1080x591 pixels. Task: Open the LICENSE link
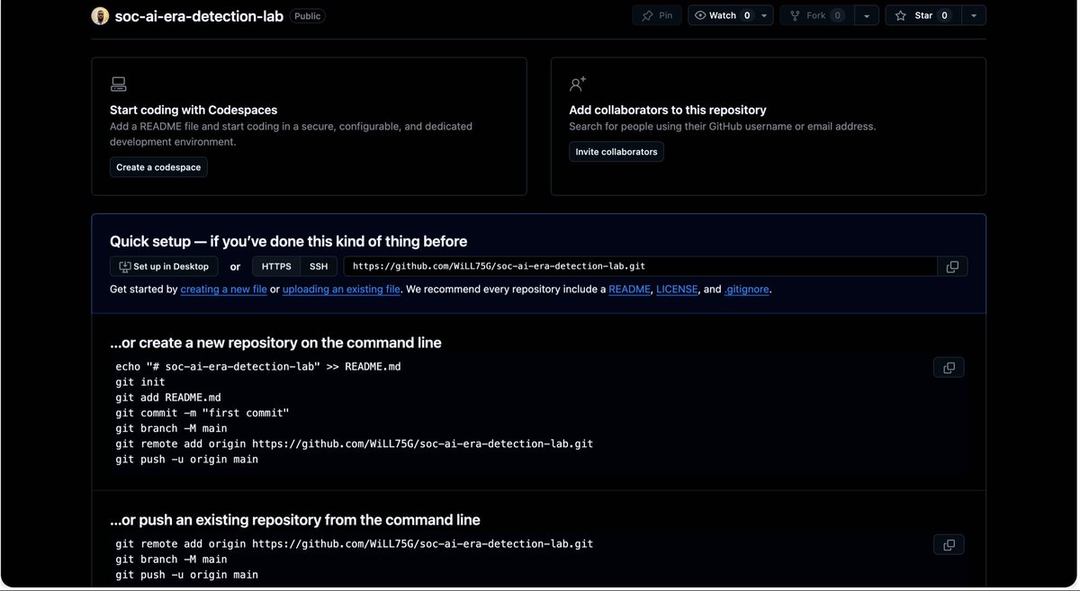[677, 290]
